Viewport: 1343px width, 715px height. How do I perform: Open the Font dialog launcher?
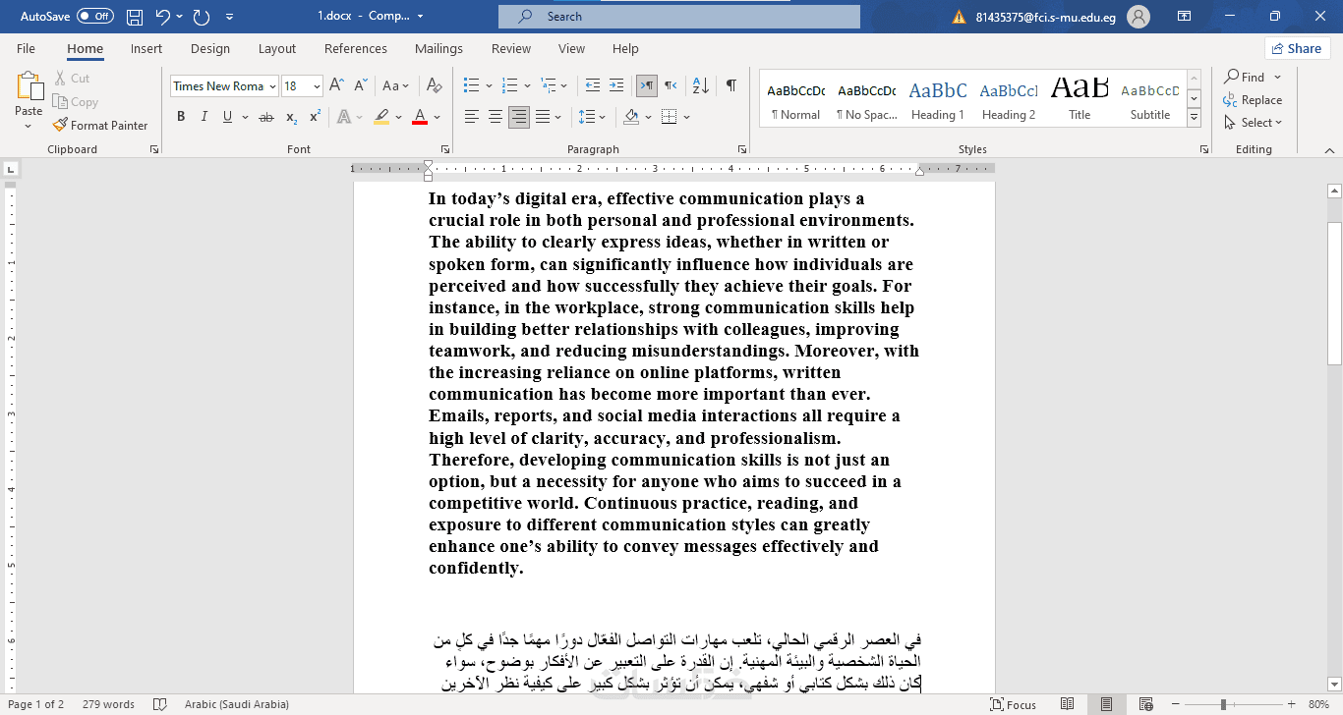[445, 149]
